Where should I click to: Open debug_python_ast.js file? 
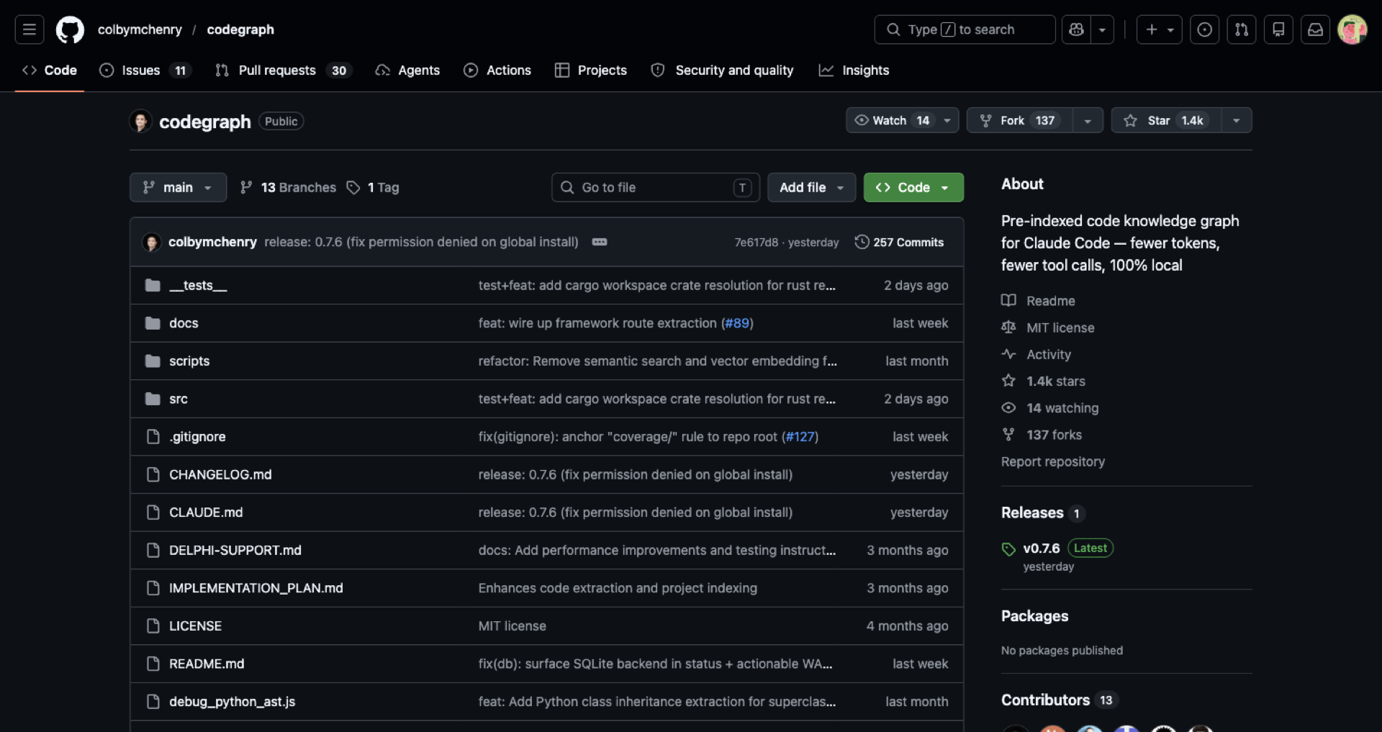[232, 702]
